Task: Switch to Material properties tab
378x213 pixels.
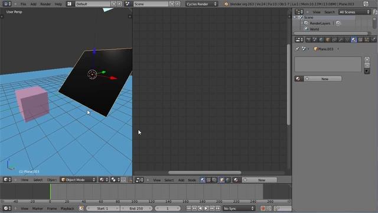Action: pyautogui.click(x=354, y=40)
